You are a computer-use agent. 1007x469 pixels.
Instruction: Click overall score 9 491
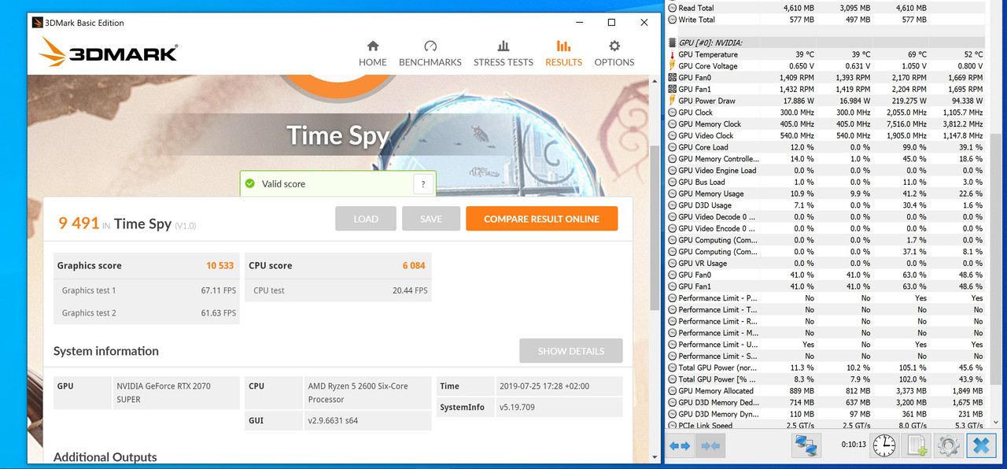[79, 223]
